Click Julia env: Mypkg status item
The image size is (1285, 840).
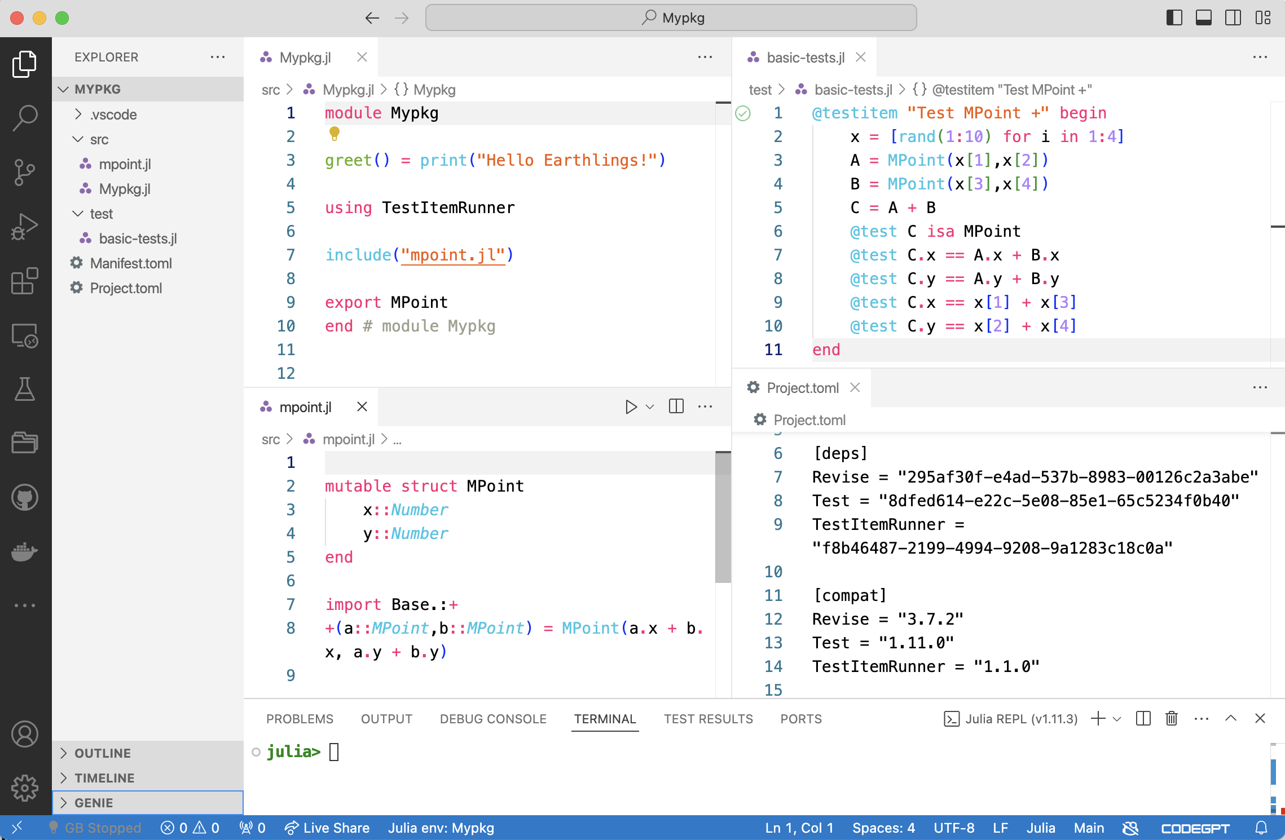tap(441, 828)
